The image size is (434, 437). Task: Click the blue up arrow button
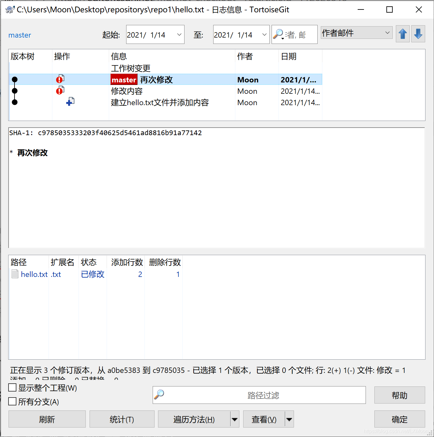402,34
